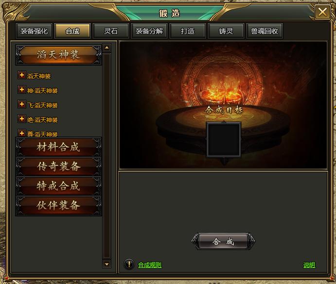Open the 打造 tab
Viewport: 336px width, 284px height.
[188, 31]
